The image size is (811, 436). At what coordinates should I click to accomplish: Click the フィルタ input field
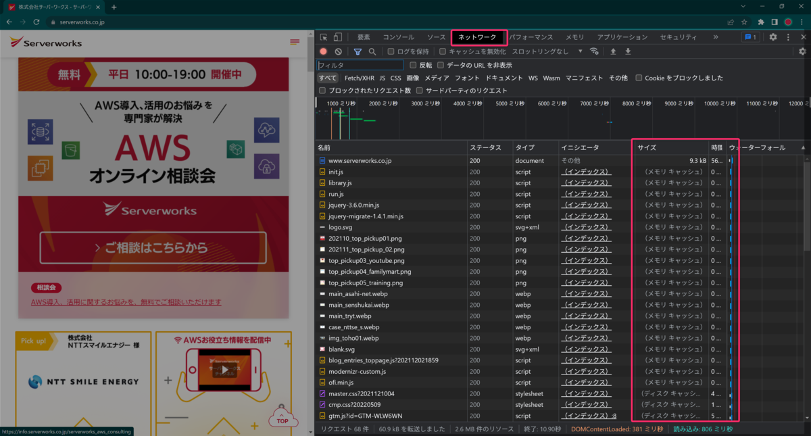tap(360, 66)
